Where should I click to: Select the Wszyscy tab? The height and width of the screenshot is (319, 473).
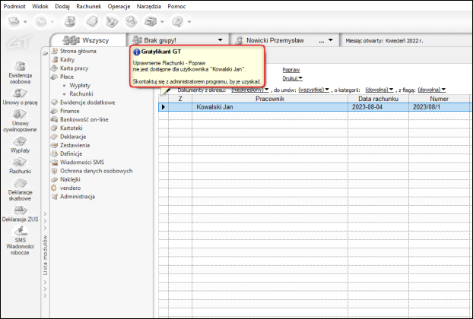click(87, 40)
